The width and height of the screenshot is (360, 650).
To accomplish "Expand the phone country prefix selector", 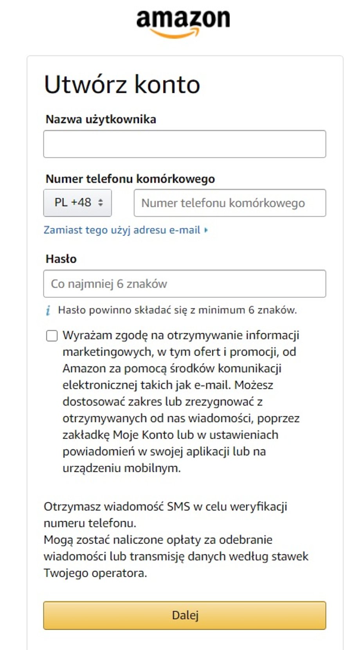I will pyautogui.click(x=77, y=202).
